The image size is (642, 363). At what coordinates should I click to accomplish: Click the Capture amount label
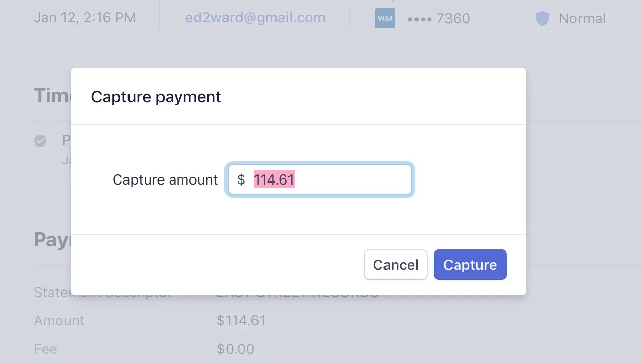click(x=165, y=179)
